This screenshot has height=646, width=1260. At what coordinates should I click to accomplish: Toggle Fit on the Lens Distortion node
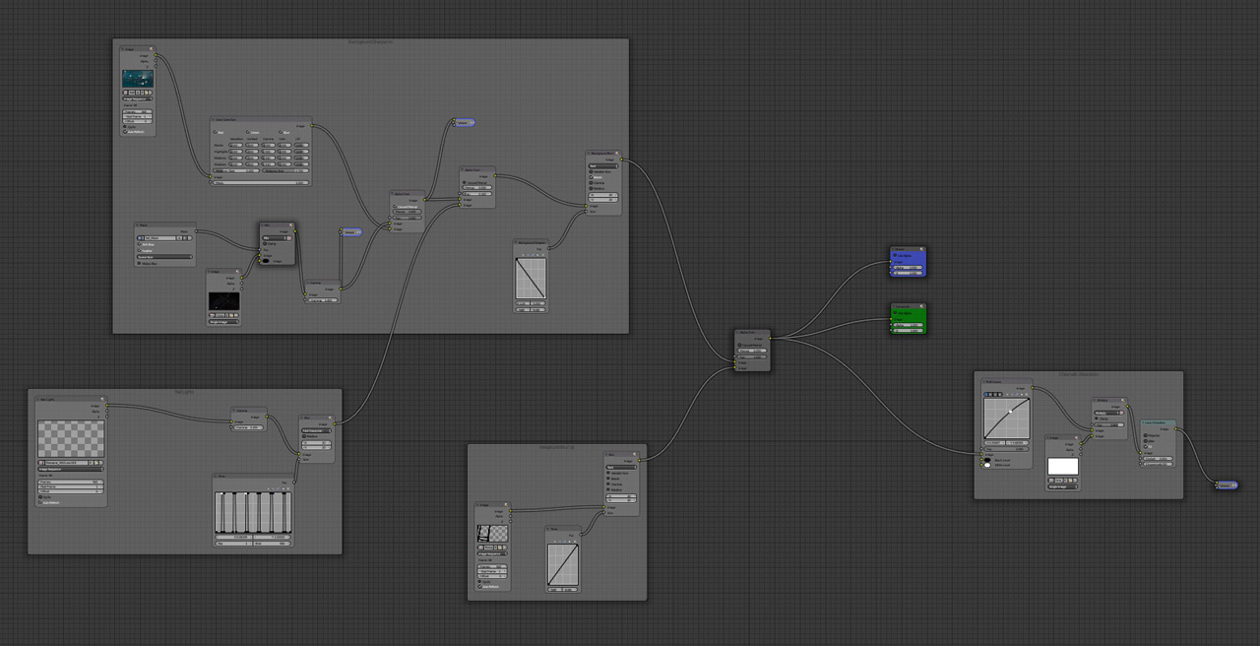[1146, 447]
